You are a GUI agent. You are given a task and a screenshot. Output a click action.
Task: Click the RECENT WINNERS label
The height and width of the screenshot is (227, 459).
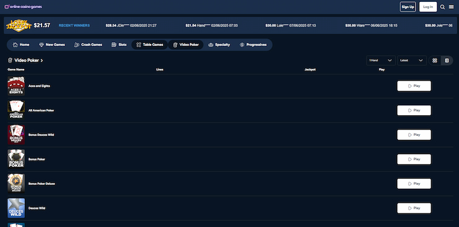[74, 25]
